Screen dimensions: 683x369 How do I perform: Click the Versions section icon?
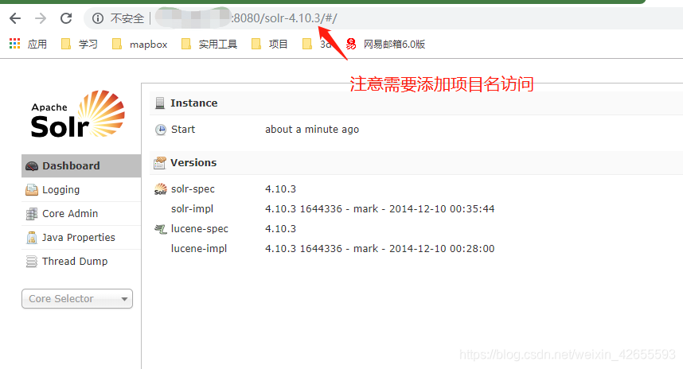tap(160, 163)
